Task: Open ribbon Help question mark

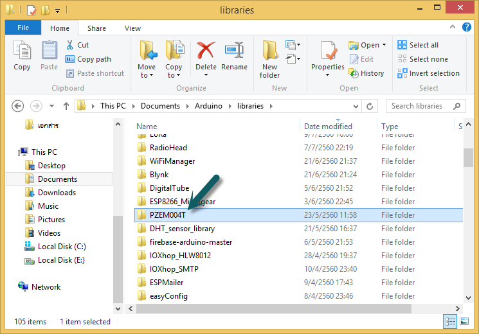Action: point(467,27)
